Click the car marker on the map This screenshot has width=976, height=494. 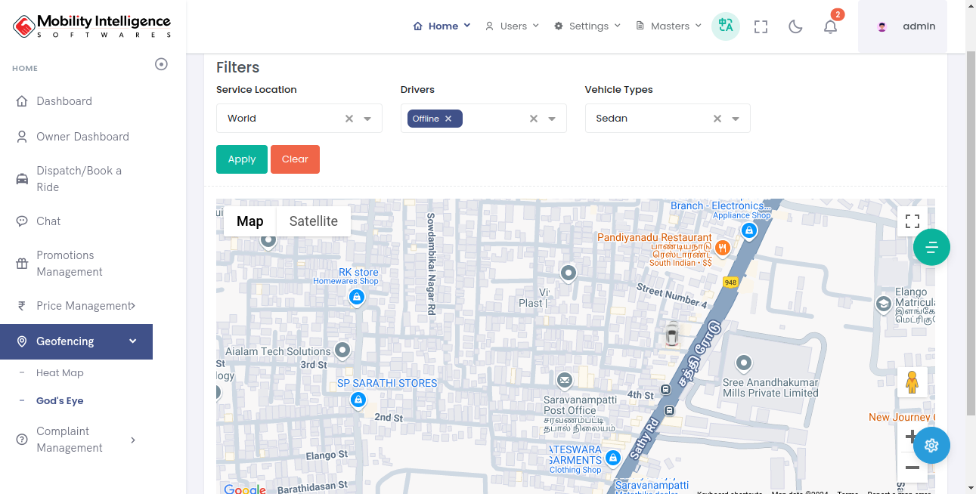672,334
